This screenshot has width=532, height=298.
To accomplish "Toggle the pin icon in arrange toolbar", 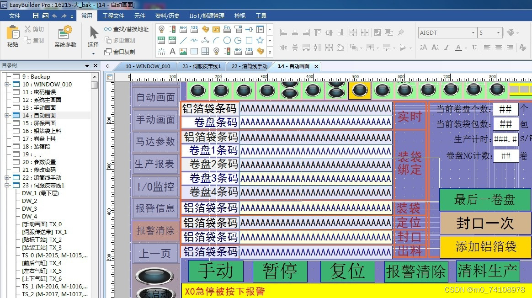I will pyautogui.click(x=401, y=32).
